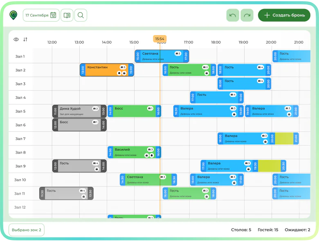Click lock icon on Константин booking
Image resolution: width=319 pixels, height=242 pixels.
124,73
